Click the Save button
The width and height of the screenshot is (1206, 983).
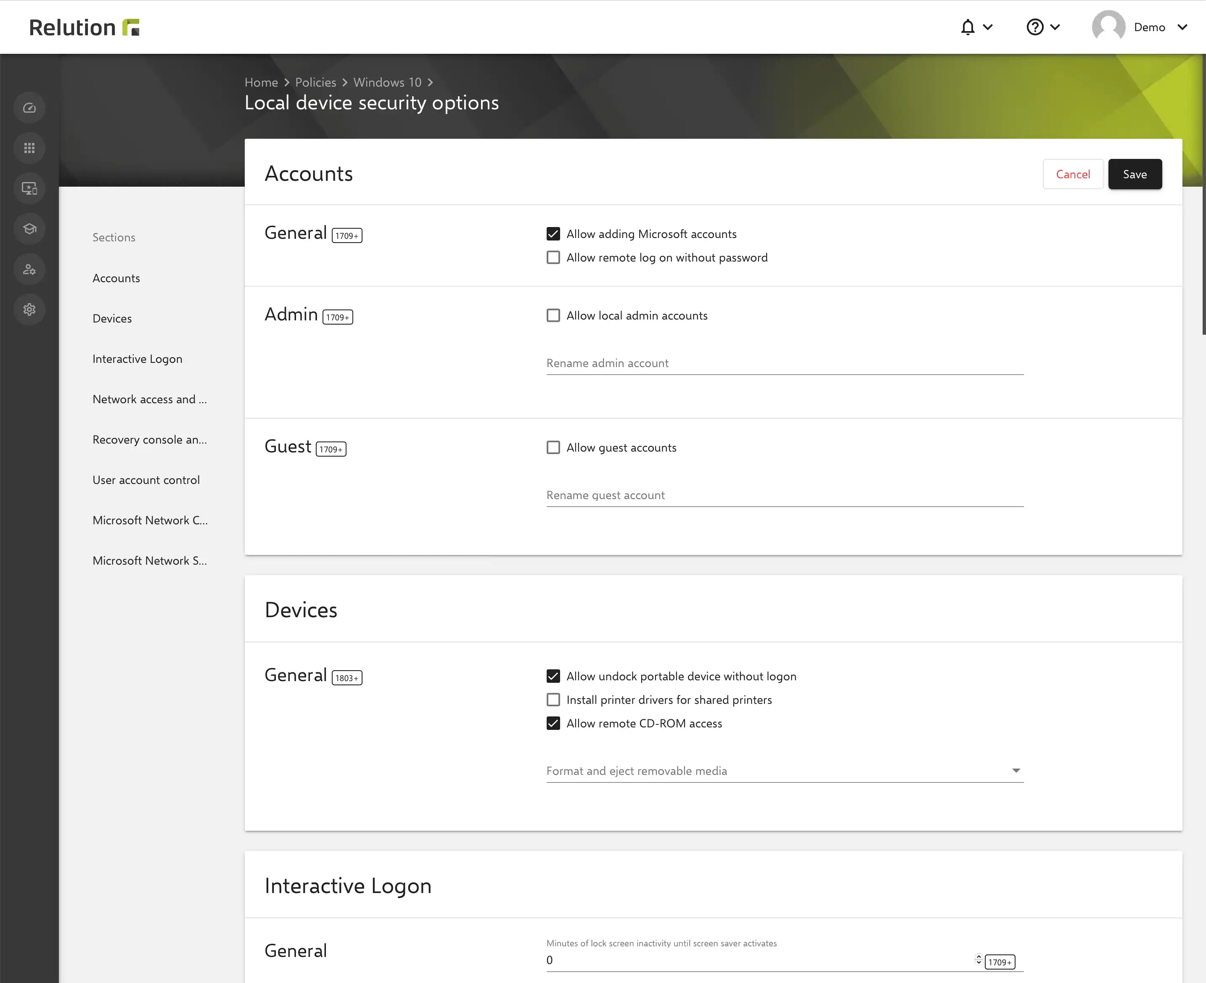(x=1135, y=174)
